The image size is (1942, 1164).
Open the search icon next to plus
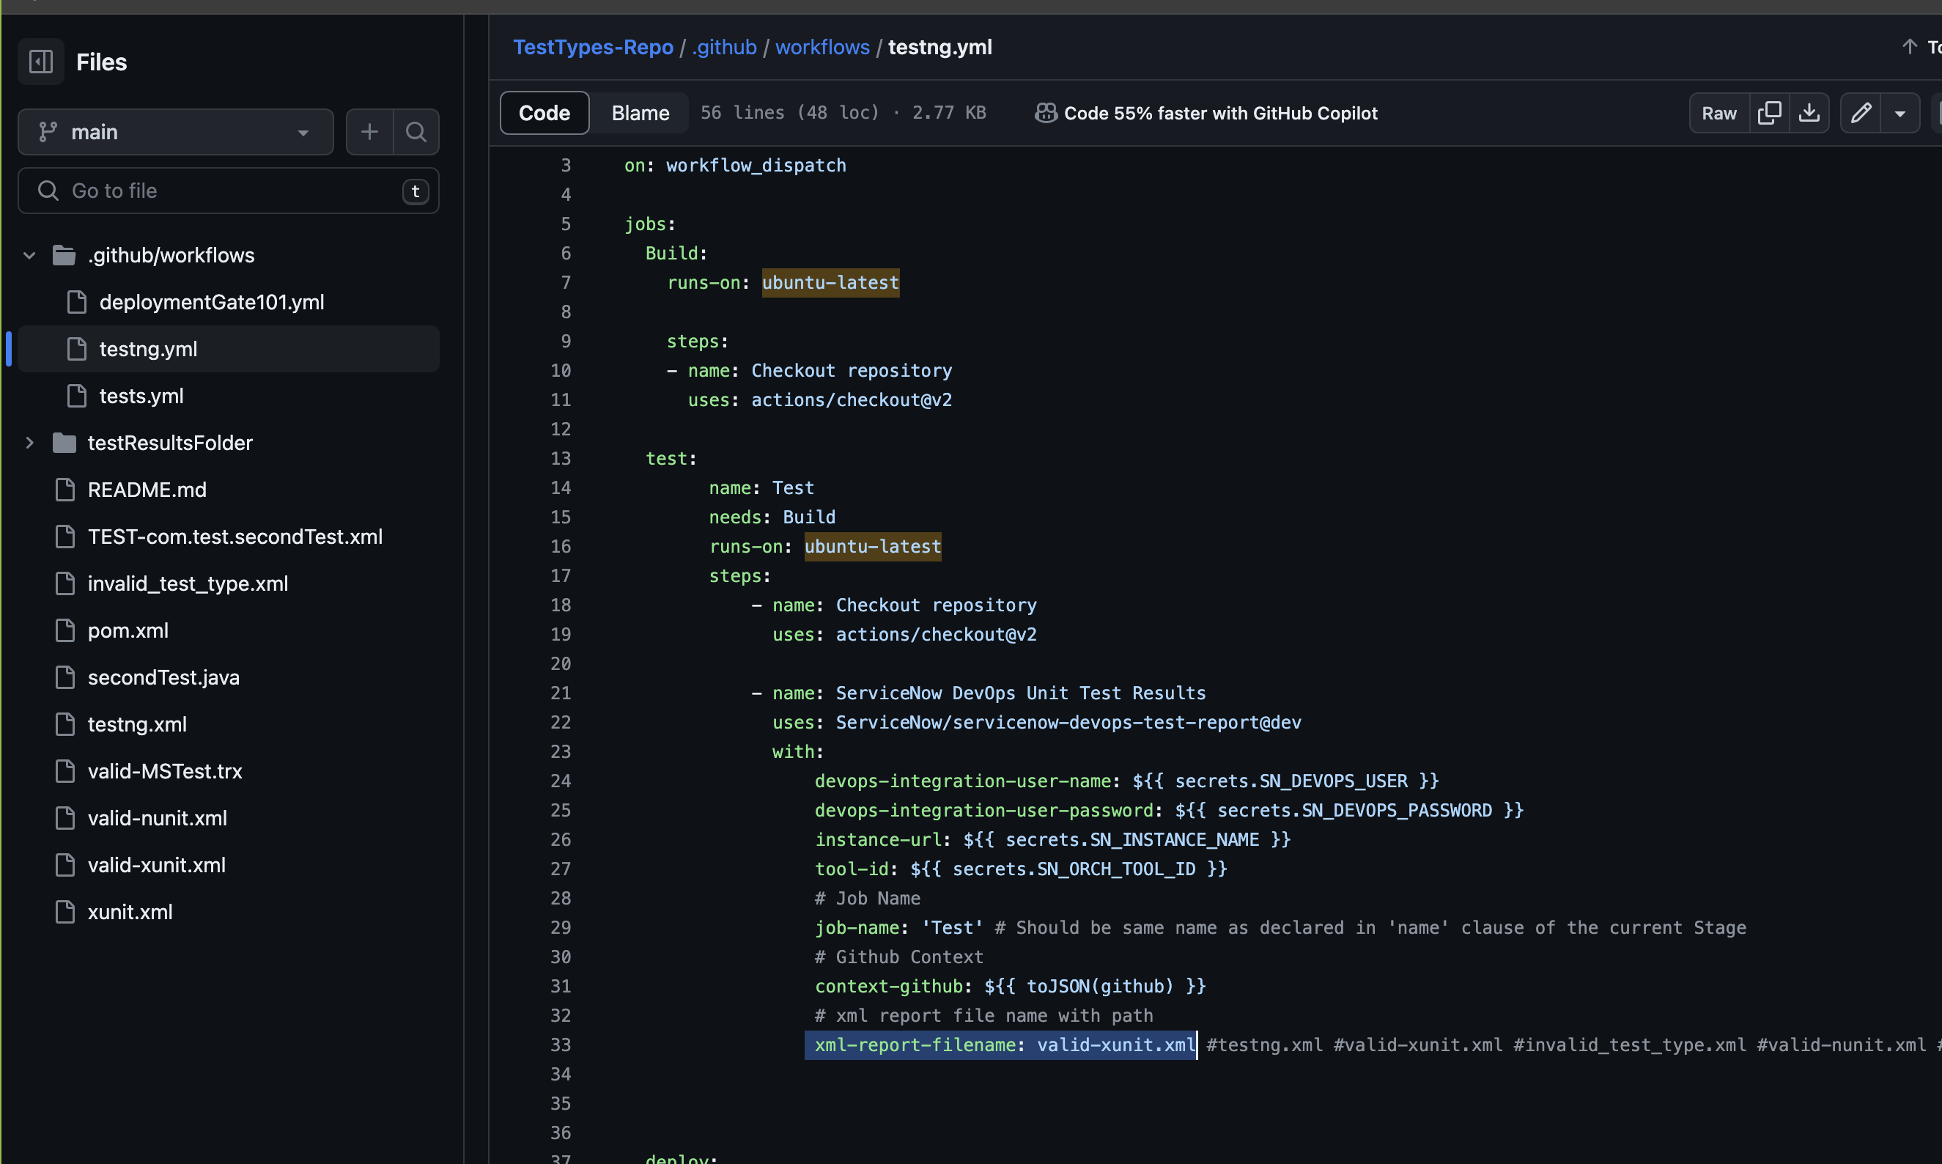tap(416, 132)
